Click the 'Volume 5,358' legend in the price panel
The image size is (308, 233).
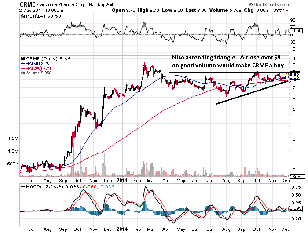pyautogui.click(x=38, y=73)
